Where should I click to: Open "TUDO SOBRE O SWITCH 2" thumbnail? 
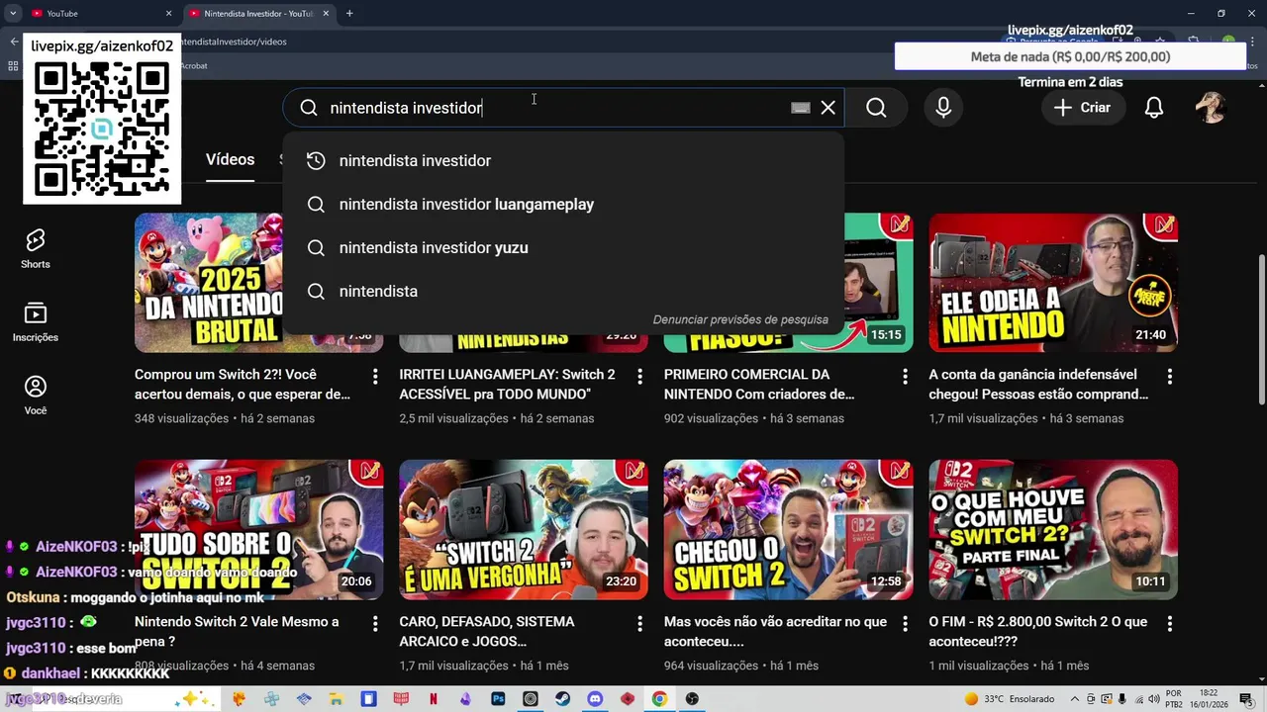[258, 530]
